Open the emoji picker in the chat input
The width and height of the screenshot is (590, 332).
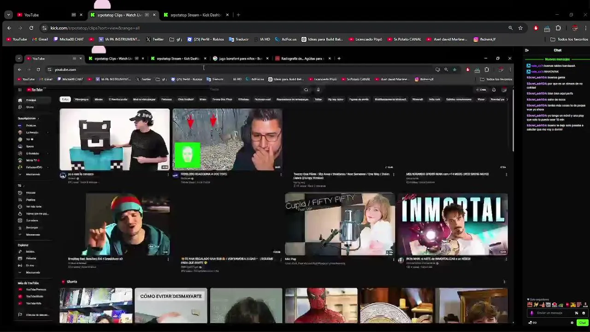pos(584,313)
